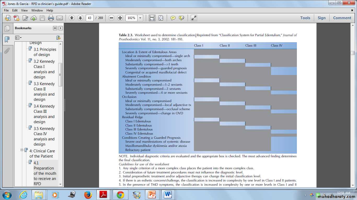This screenshot has width=357, height=200.
Task: Add a sticky note comment
Action: tap(173, 18)
